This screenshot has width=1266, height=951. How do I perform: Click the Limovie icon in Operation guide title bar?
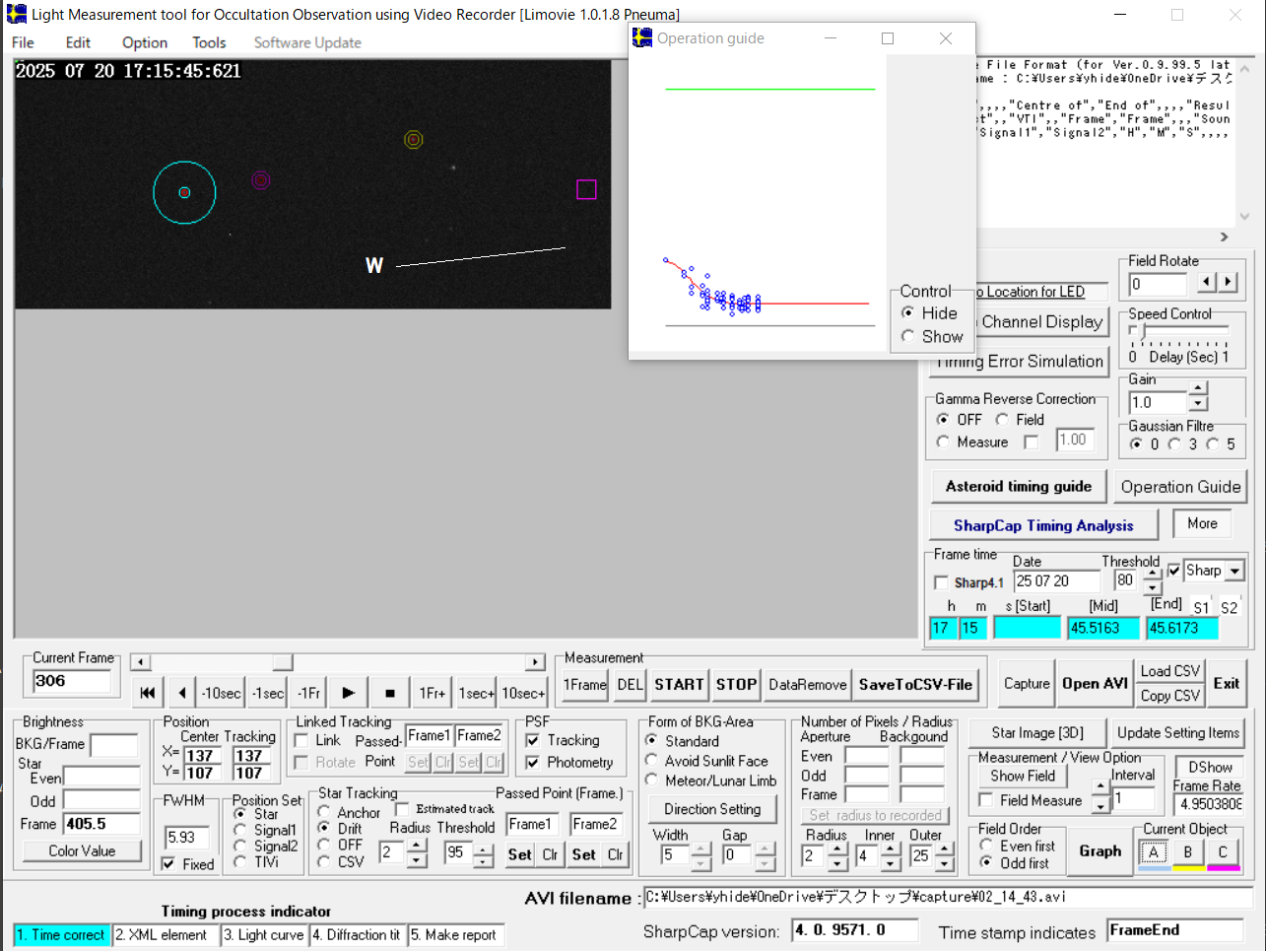click(x=642, y=38)
